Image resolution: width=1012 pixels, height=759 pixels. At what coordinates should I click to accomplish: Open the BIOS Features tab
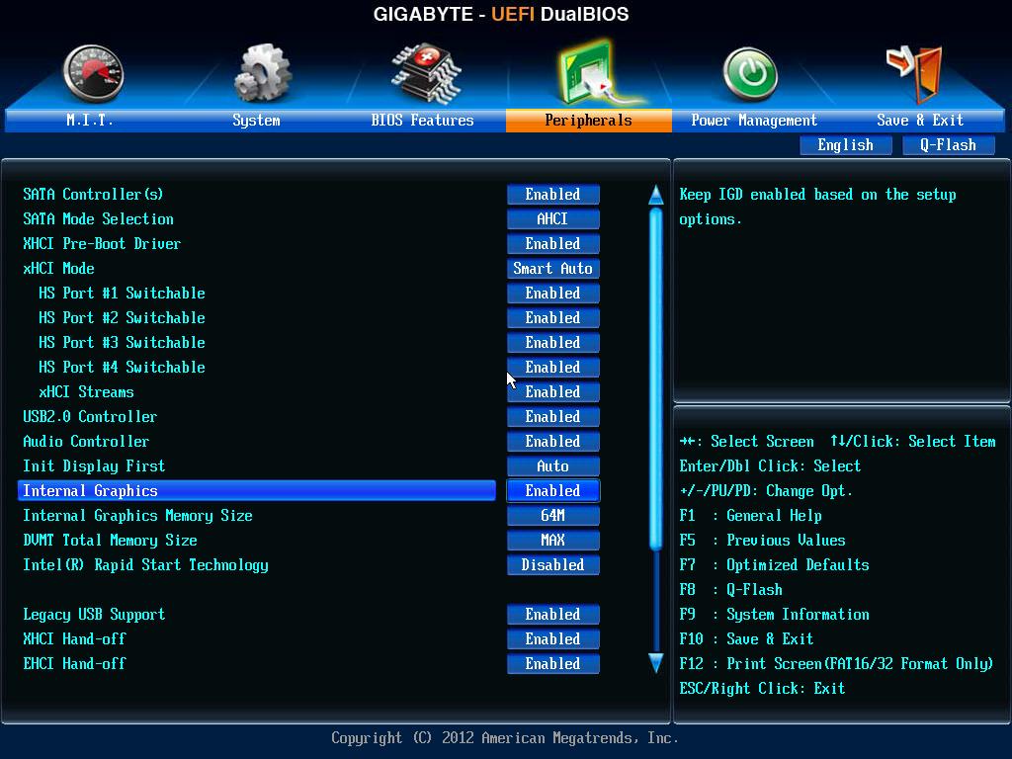coord(422,120)
